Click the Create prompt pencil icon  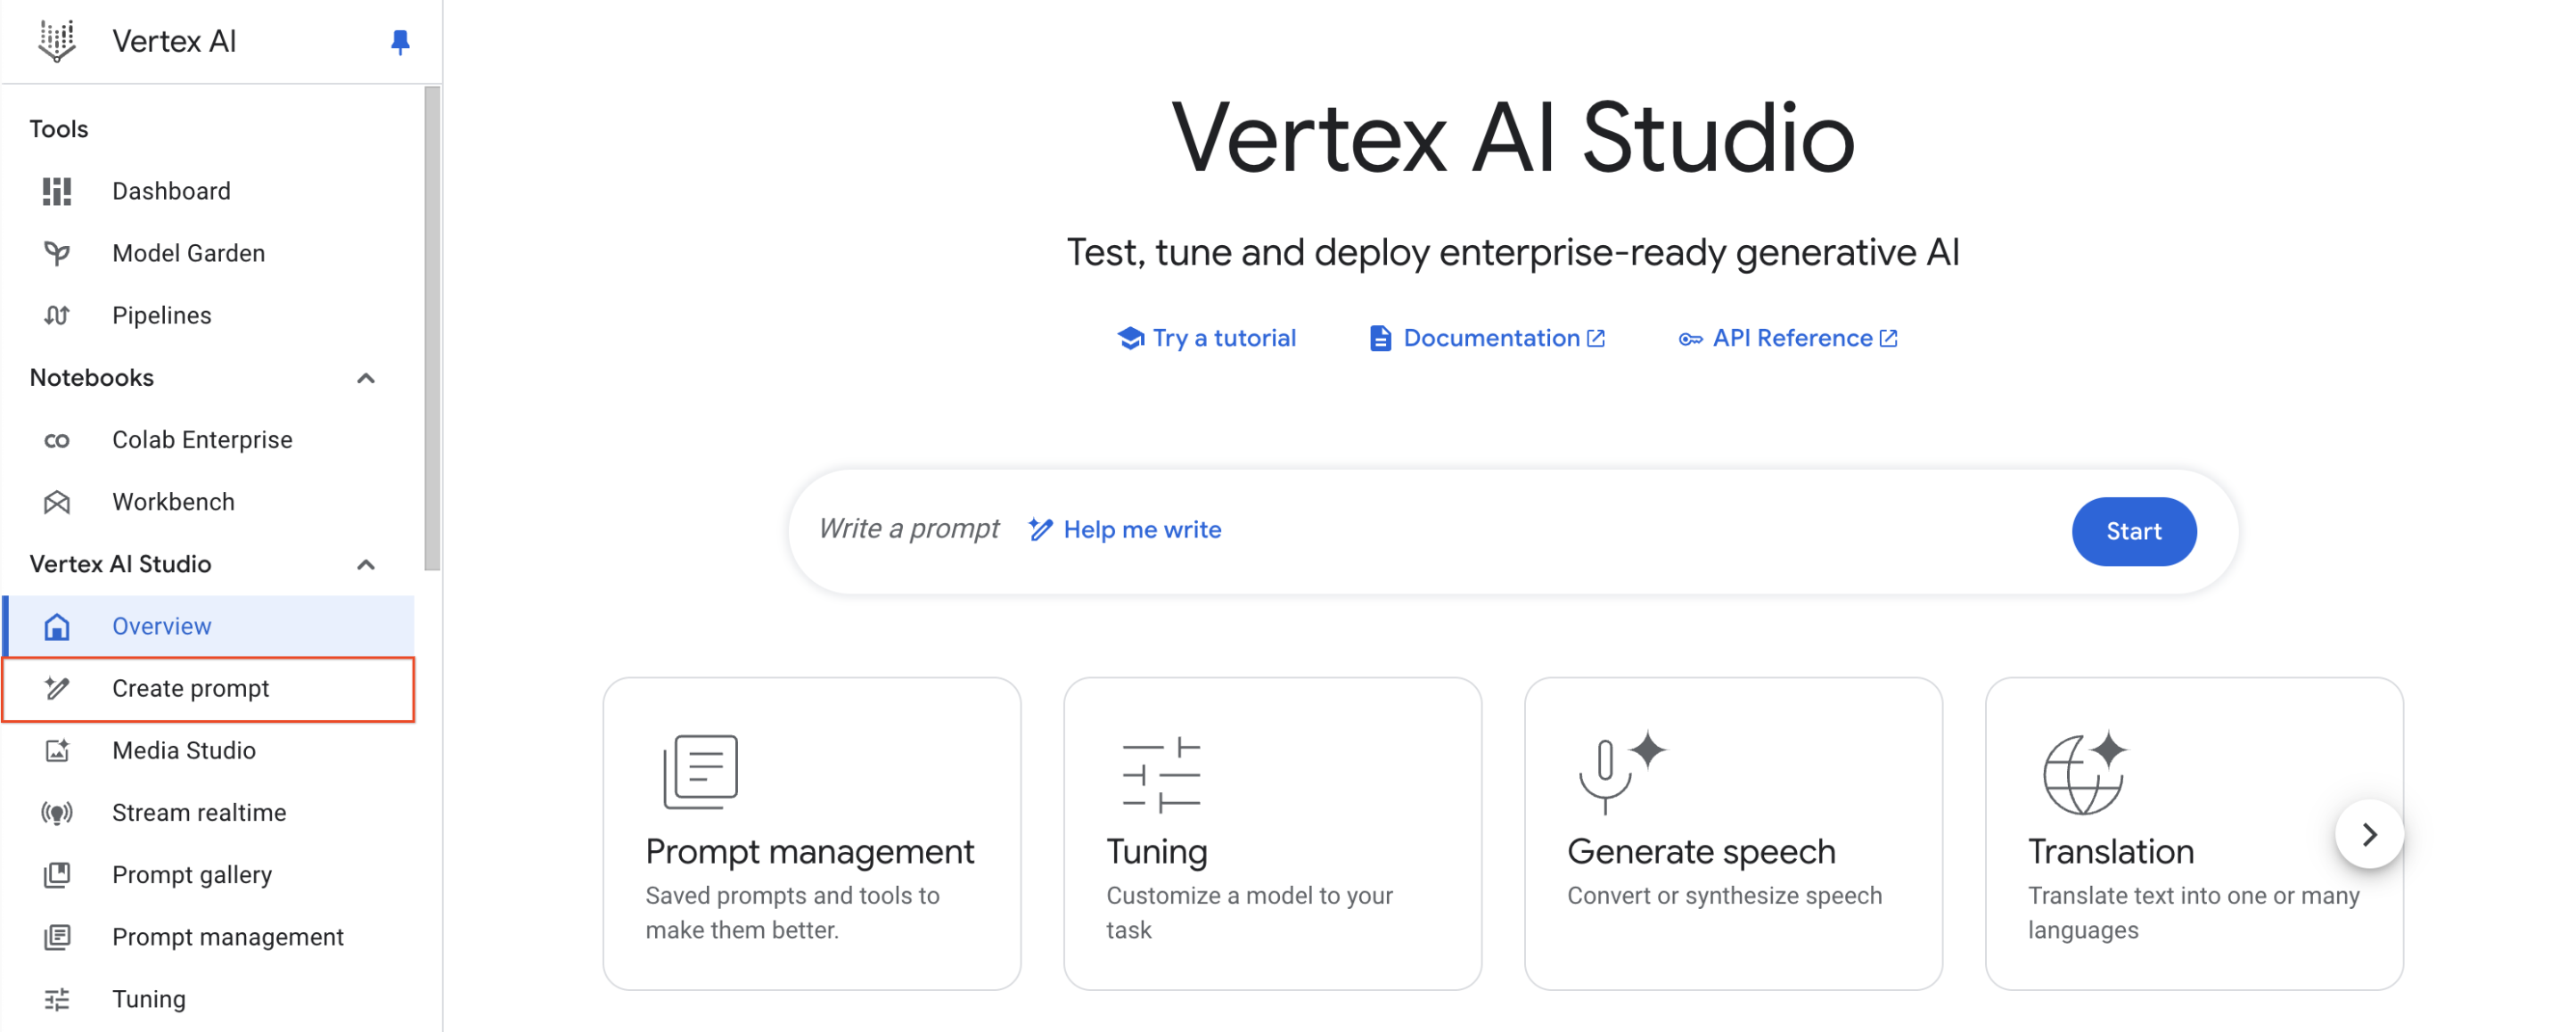pos(57,689)
